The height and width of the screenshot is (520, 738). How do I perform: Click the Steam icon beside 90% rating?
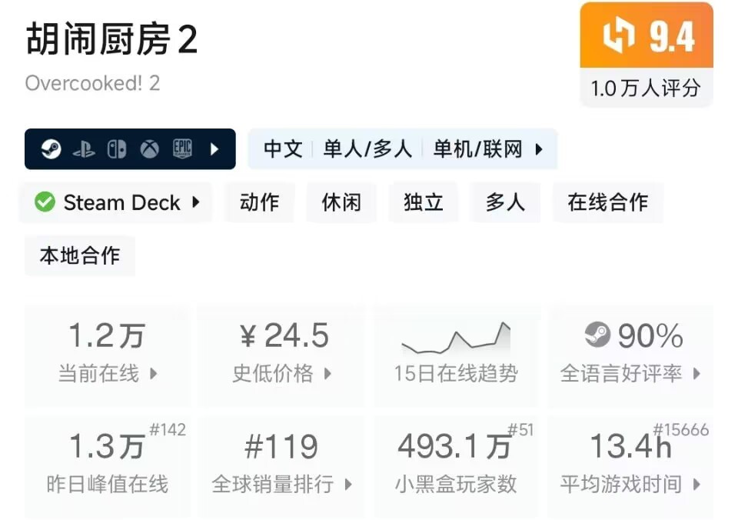pyautogui.click(x=597, y=335)
